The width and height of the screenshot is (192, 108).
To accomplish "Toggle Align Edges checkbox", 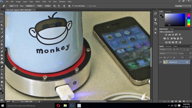I will [x=87, y=6].
